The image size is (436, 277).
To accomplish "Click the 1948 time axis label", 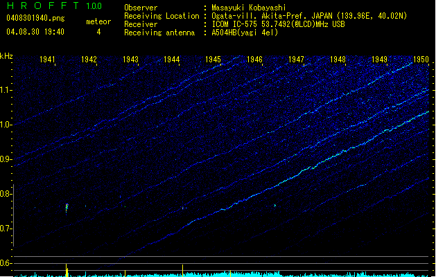I will (x=338, y=60).
